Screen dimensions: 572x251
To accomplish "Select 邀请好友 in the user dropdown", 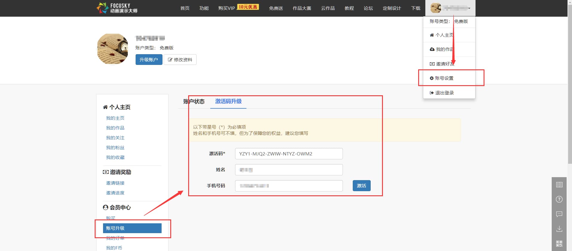I will 449,64.
